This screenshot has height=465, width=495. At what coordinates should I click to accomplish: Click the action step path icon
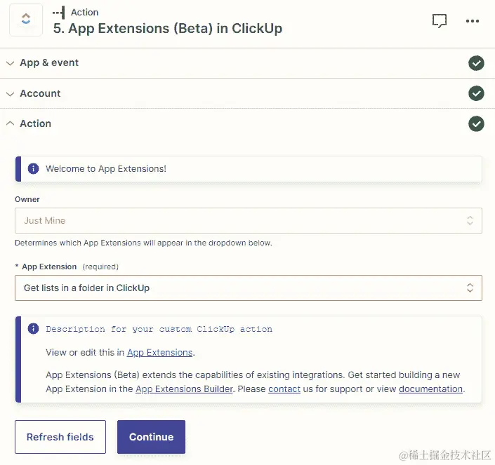point(59,13)
